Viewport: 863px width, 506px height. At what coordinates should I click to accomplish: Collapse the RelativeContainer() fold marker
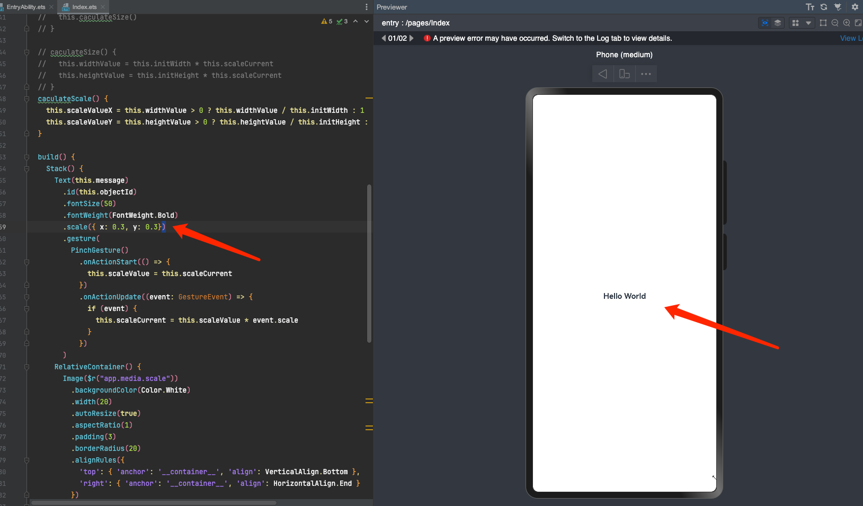point(26,367)
